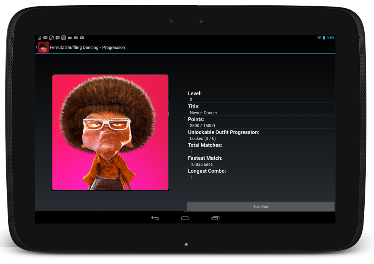Tap the cat-face app notification icon
The image size is (374, 264).
(x=64, y=38)
